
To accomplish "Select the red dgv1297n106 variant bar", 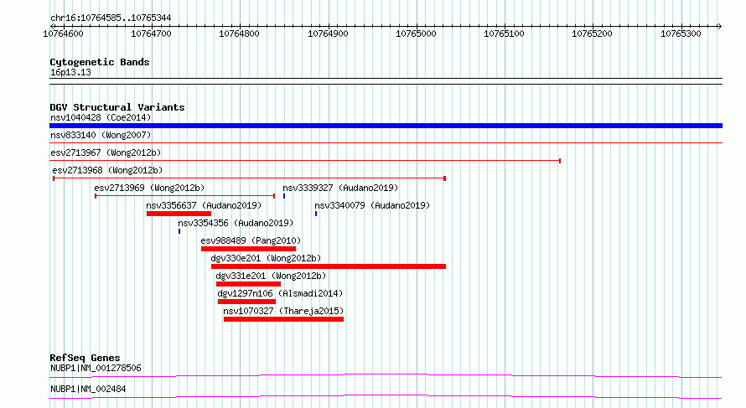I will (247, 302).
